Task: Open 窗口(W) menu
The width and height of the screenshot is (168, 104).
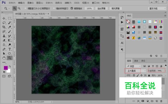Action: click(x=96, y=3)
